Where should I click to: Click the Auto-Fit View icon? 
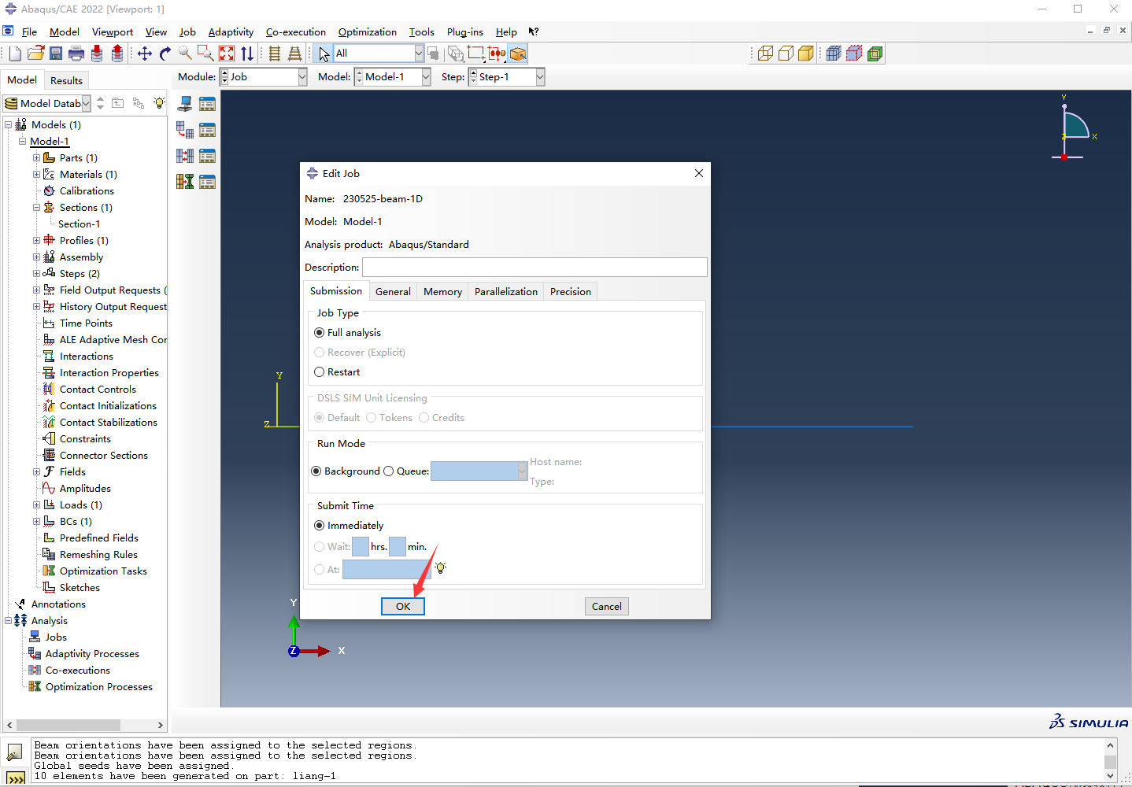227,54
